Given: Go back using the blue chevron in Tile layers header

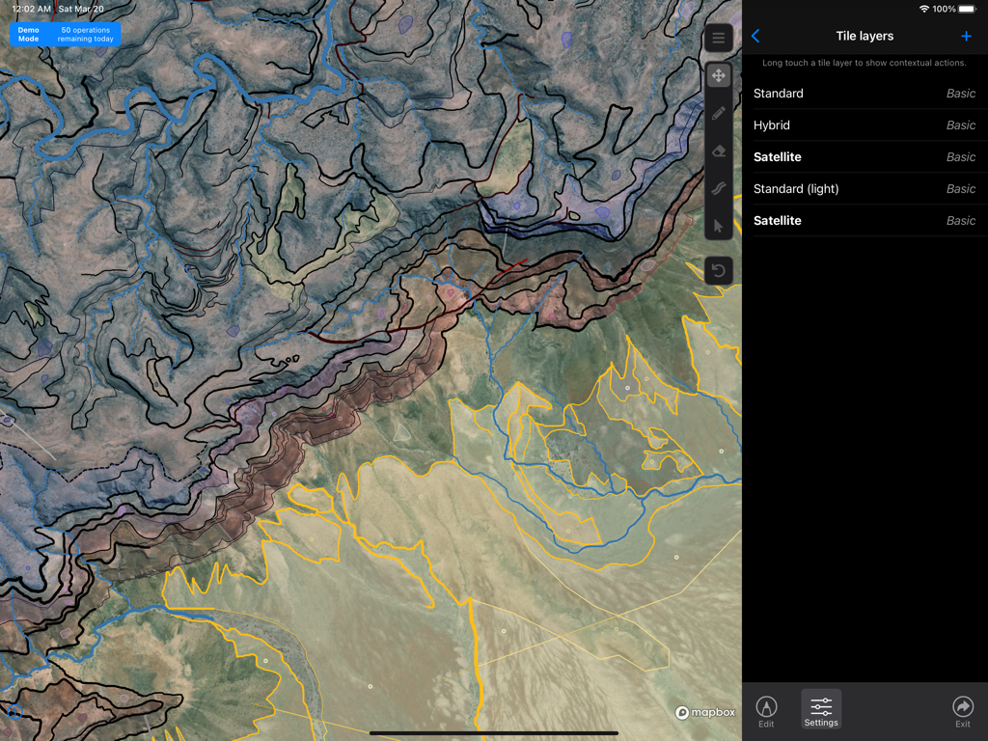Looking at the screenshot, I should (755, 36).
